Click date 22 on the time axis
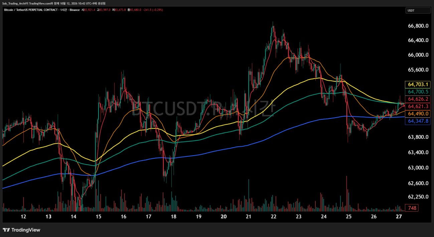 tap(274, 217)
